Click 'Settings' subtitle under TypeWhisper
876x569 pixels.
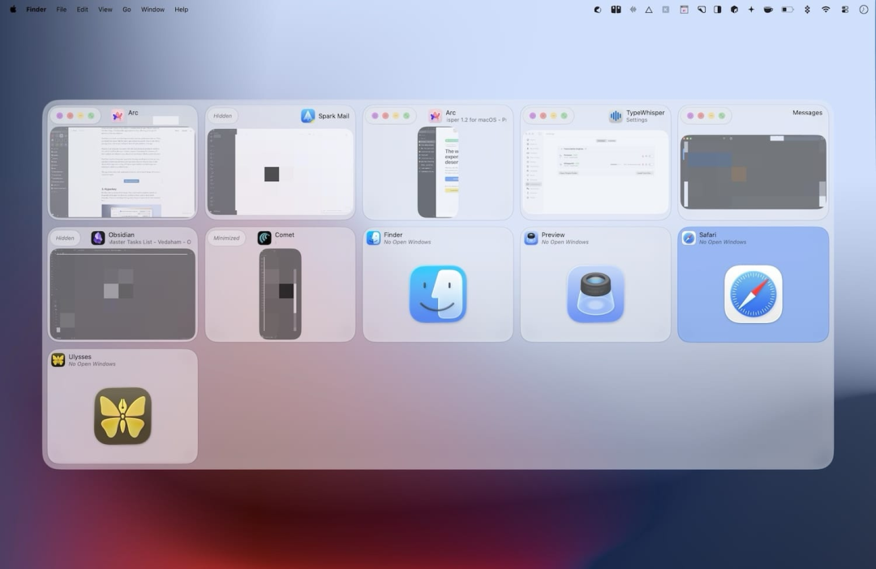(637, 120)
